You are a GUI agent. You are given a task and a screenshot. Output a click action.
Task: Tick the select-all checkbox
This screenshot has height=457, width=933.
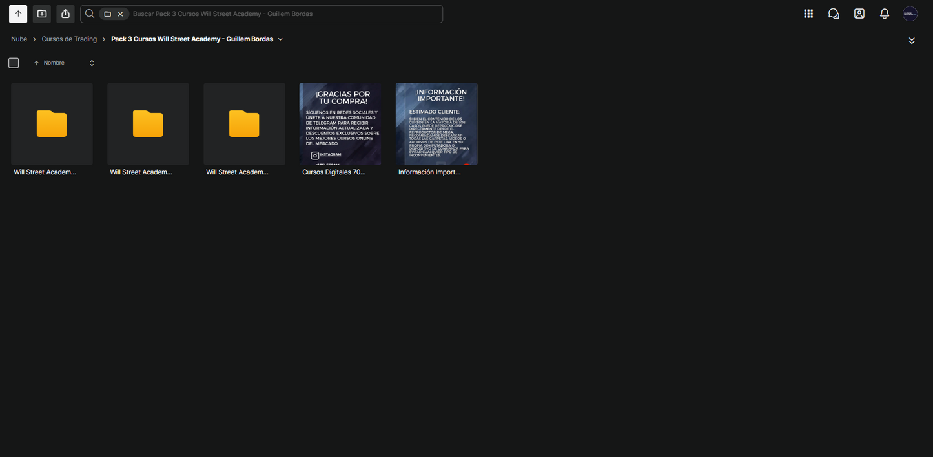coord(14,63)
